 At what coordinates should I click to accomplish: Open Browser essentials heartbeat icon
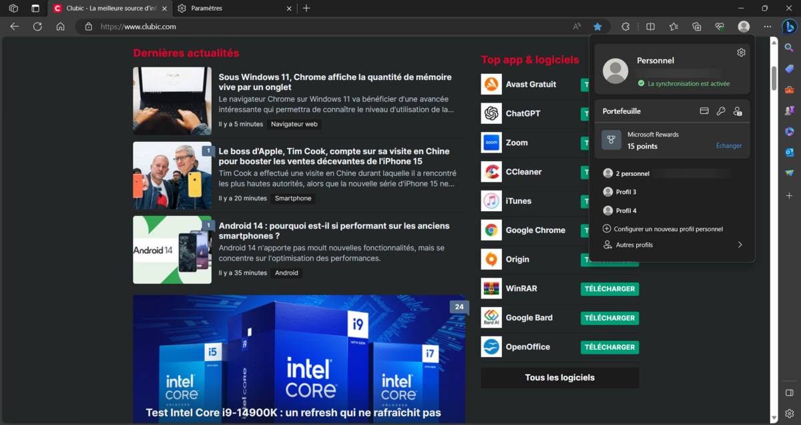[720, 27]
